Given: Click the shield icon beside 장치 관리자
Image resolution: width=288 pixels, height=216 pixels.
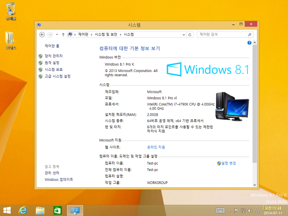Looking at the screenshot, I should pyautogui.click(x=40, y=56).
